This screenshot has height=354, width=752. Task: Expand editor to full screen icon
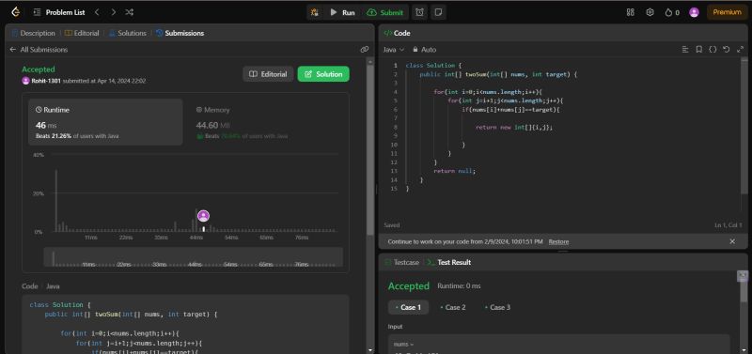pos(740,50)
